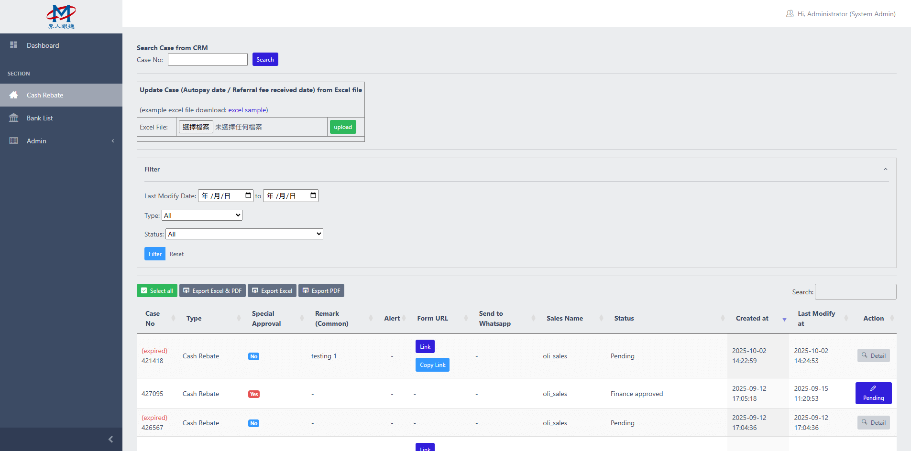Open the Status filter dropdown

[x=244, y=234]
